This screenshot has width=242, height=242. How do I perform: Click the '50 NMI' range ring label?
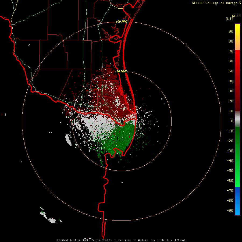coord(122,71)
